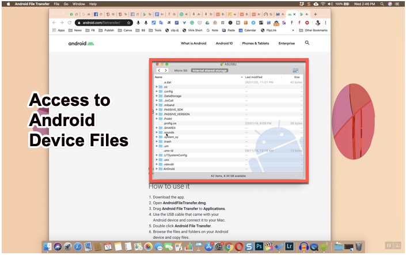Expand the .DataStorage folder
The width and height of the screenshot is (406, 255).
[x=157, y=96]
